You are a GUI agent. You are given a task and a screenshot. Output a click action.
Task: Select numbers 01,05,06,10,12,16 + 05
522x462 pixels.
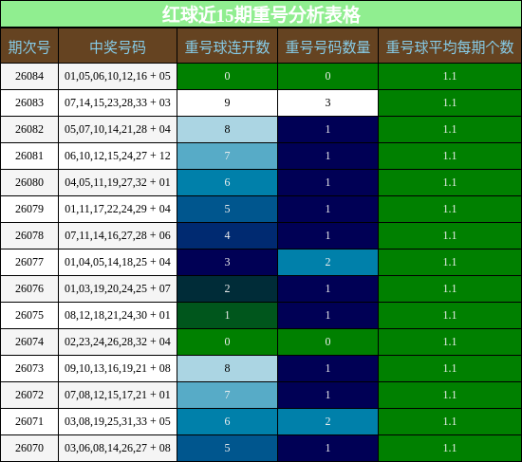[118, 76]
